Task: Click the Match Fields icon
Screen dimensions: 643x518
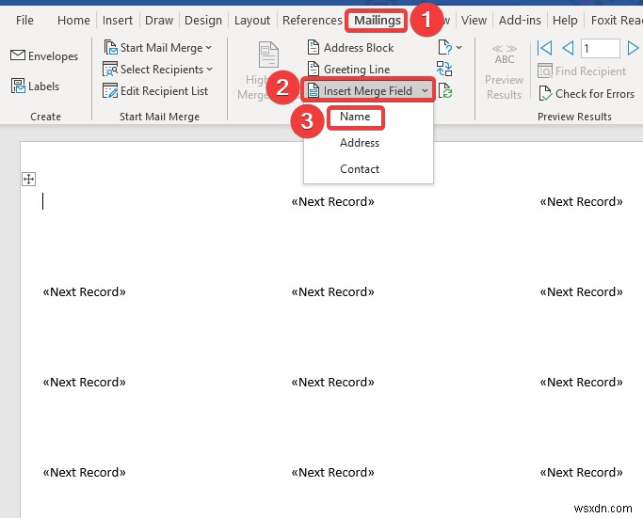Action: (444, 69)
